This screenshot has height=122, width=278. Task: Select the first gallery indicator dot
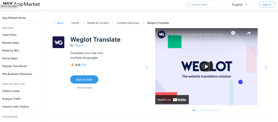click(x=194, y=110)
